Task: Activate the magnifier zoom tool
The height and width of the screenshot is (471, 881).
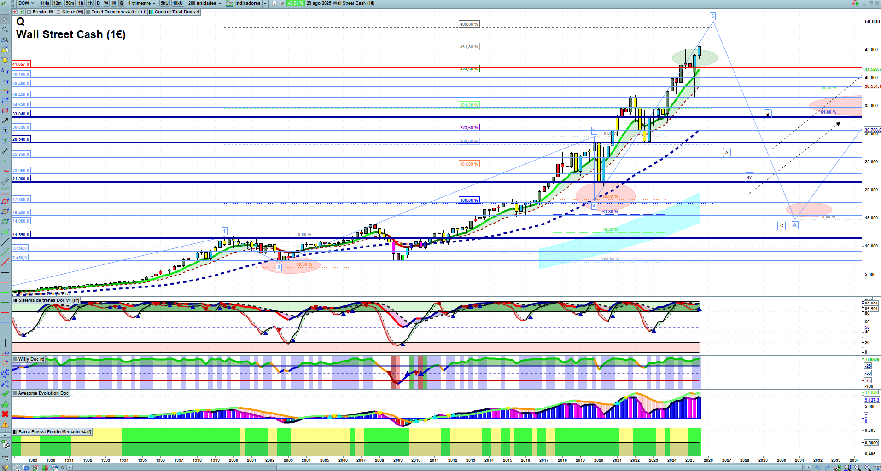Action: [5, 29]
